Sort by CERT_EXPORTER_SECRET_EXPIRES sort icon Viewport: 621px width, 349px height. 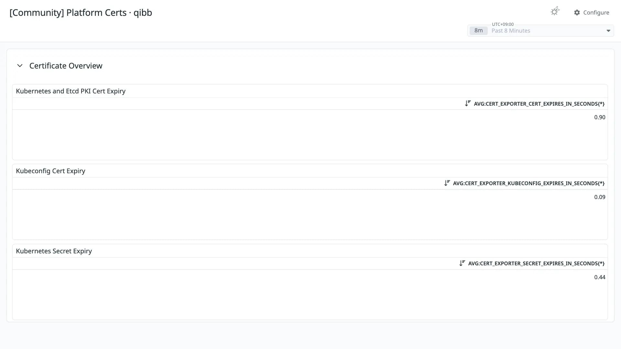462,263
